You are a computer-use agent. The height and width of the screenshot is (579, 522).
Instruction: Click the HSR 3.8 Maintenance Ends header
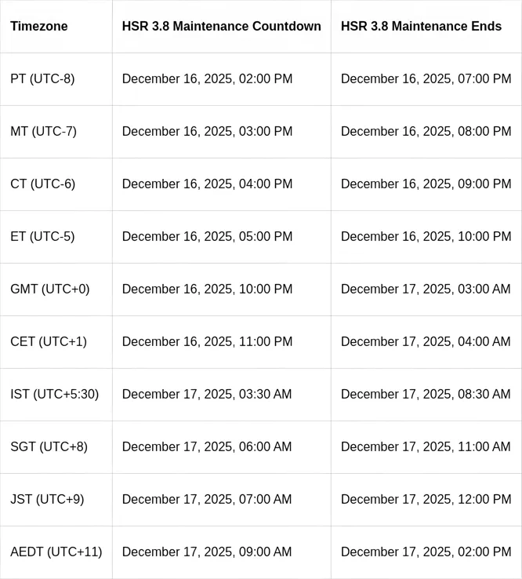pos(421,27)
